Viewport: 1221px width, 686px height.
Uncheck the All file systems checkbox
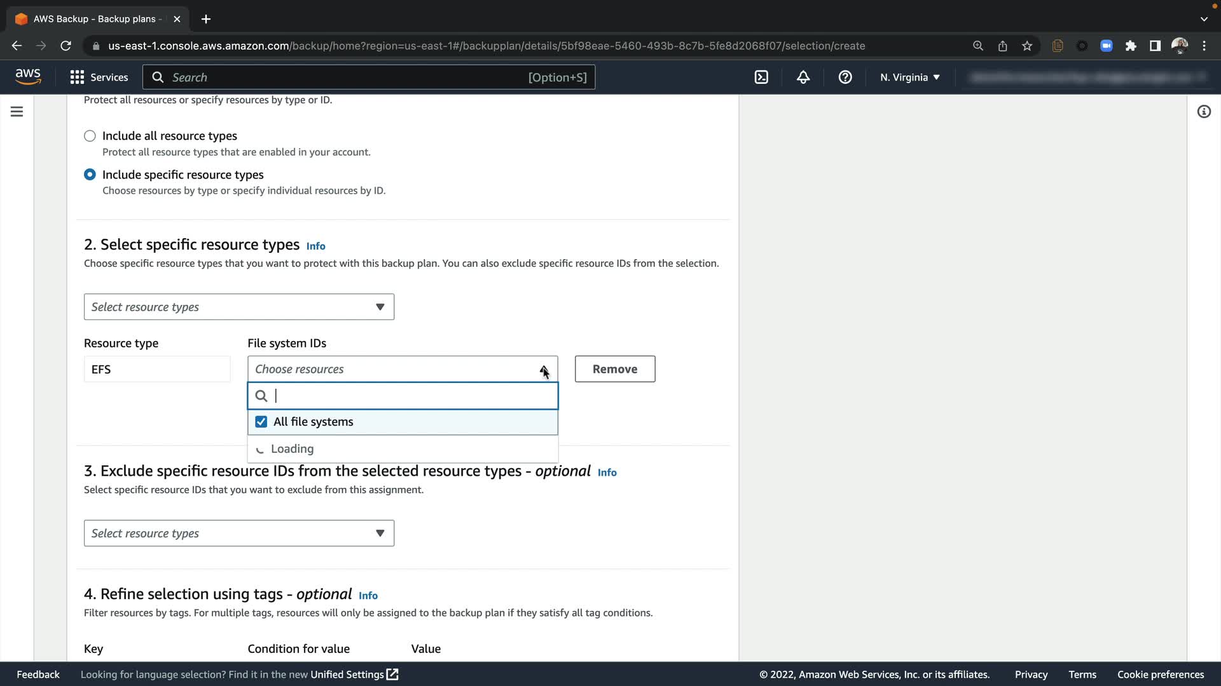click(x=261, y=422)
